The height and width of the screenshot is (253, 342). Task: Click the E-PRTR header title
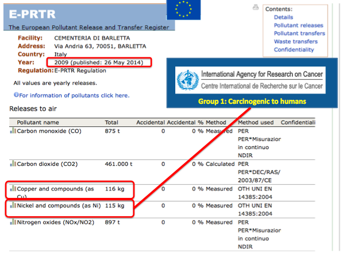(32, 14)
